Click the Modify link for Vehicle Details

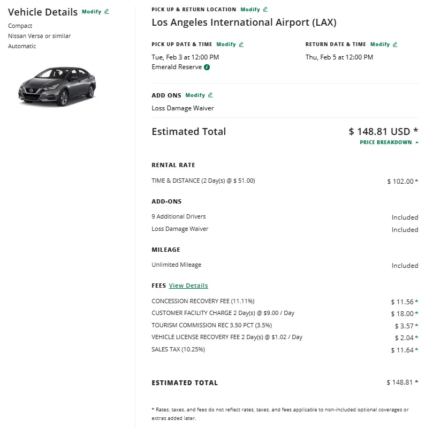(x=92, y=11)
